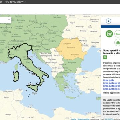Open the fourth link "Linee guida per il r"
This screenshot has height=120, width=120.
(112, 89)
